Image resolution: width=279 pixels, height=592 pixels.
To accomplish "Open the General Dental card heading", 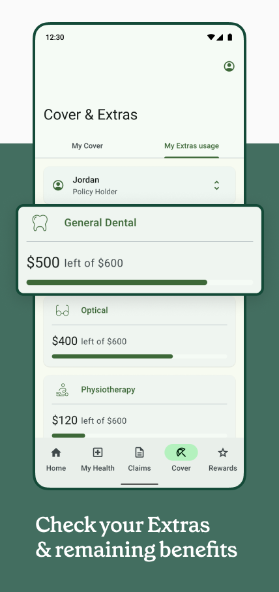I will pos(100,223).
